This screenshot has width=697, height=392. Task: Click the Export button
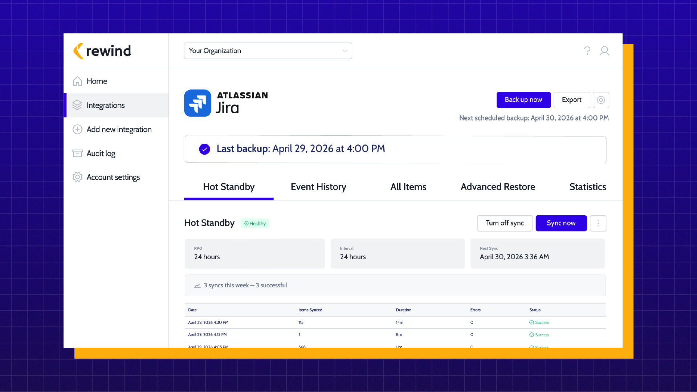click(x=571, y=100)
